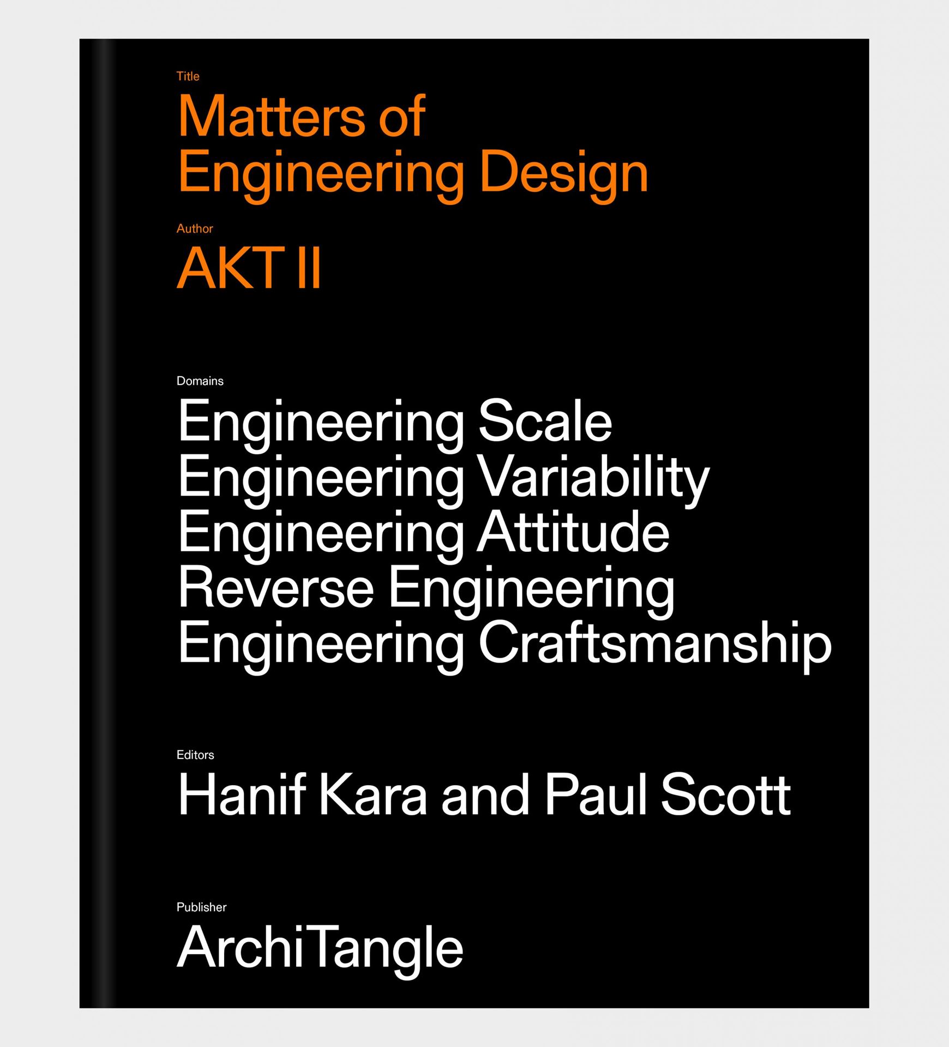Click the small "Domains" label
Image resolution: width=949 pixels, height=1047 pixels.
pyautogui.click(x=200, y=381)
